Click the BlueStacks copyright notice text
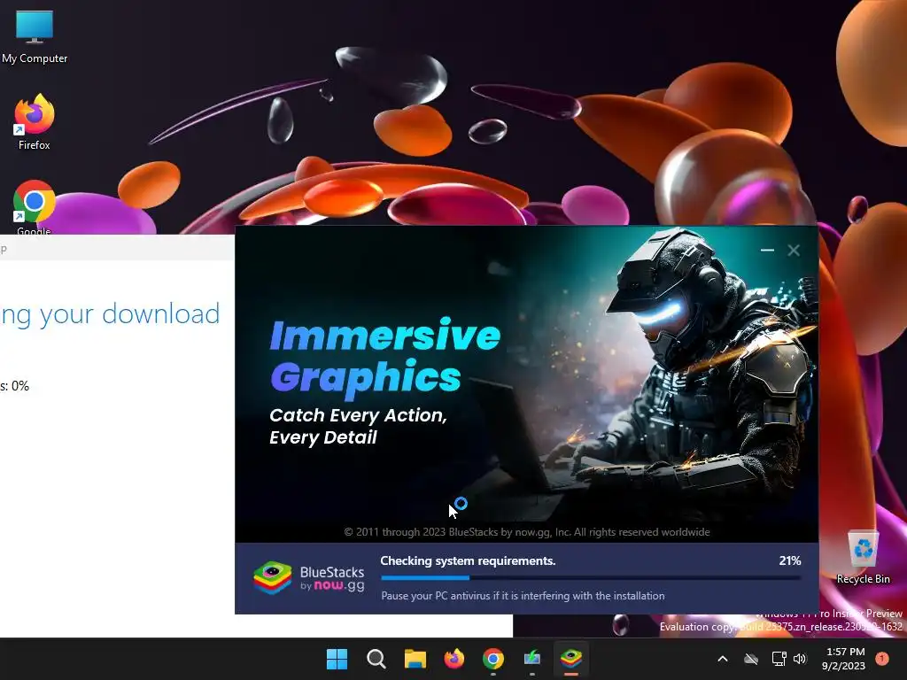This screenshot has width=907, height=680. (527, 532)
